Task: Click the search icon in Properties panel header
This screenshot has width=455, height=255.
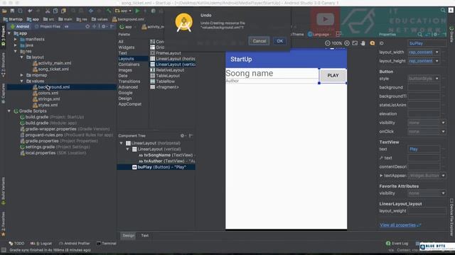Action: coord(419,35)
